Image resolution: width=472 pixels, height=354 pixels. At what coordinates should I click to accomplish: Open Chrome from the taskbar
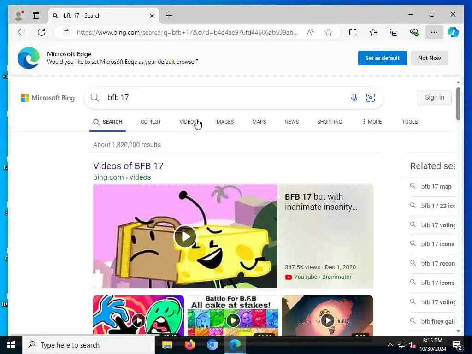(212, 345)
